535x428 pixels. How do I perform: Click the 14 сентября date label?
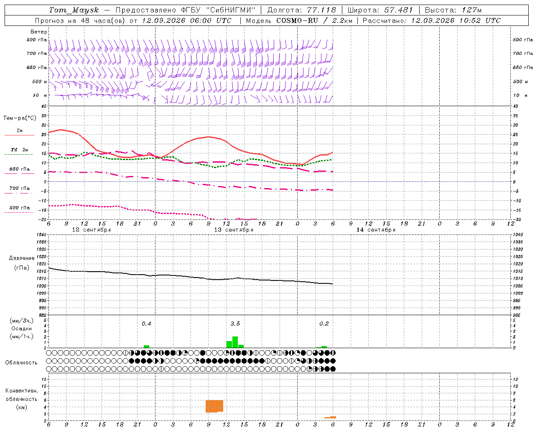tap(376, 230)
